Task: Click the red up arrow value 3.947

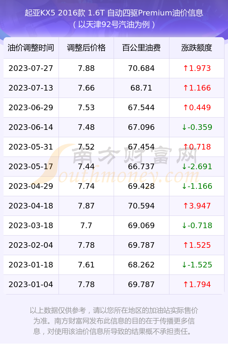Action: (197, 206)
